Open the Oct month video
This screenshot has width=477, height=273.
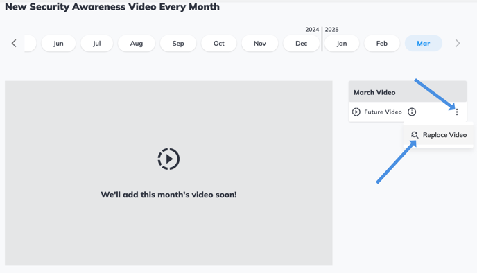218,43
